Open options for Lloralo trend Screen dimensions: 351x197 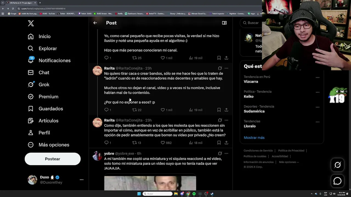318,122
